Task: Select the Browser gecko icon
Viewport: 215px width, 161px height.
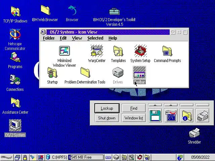Action: (72, 10)
